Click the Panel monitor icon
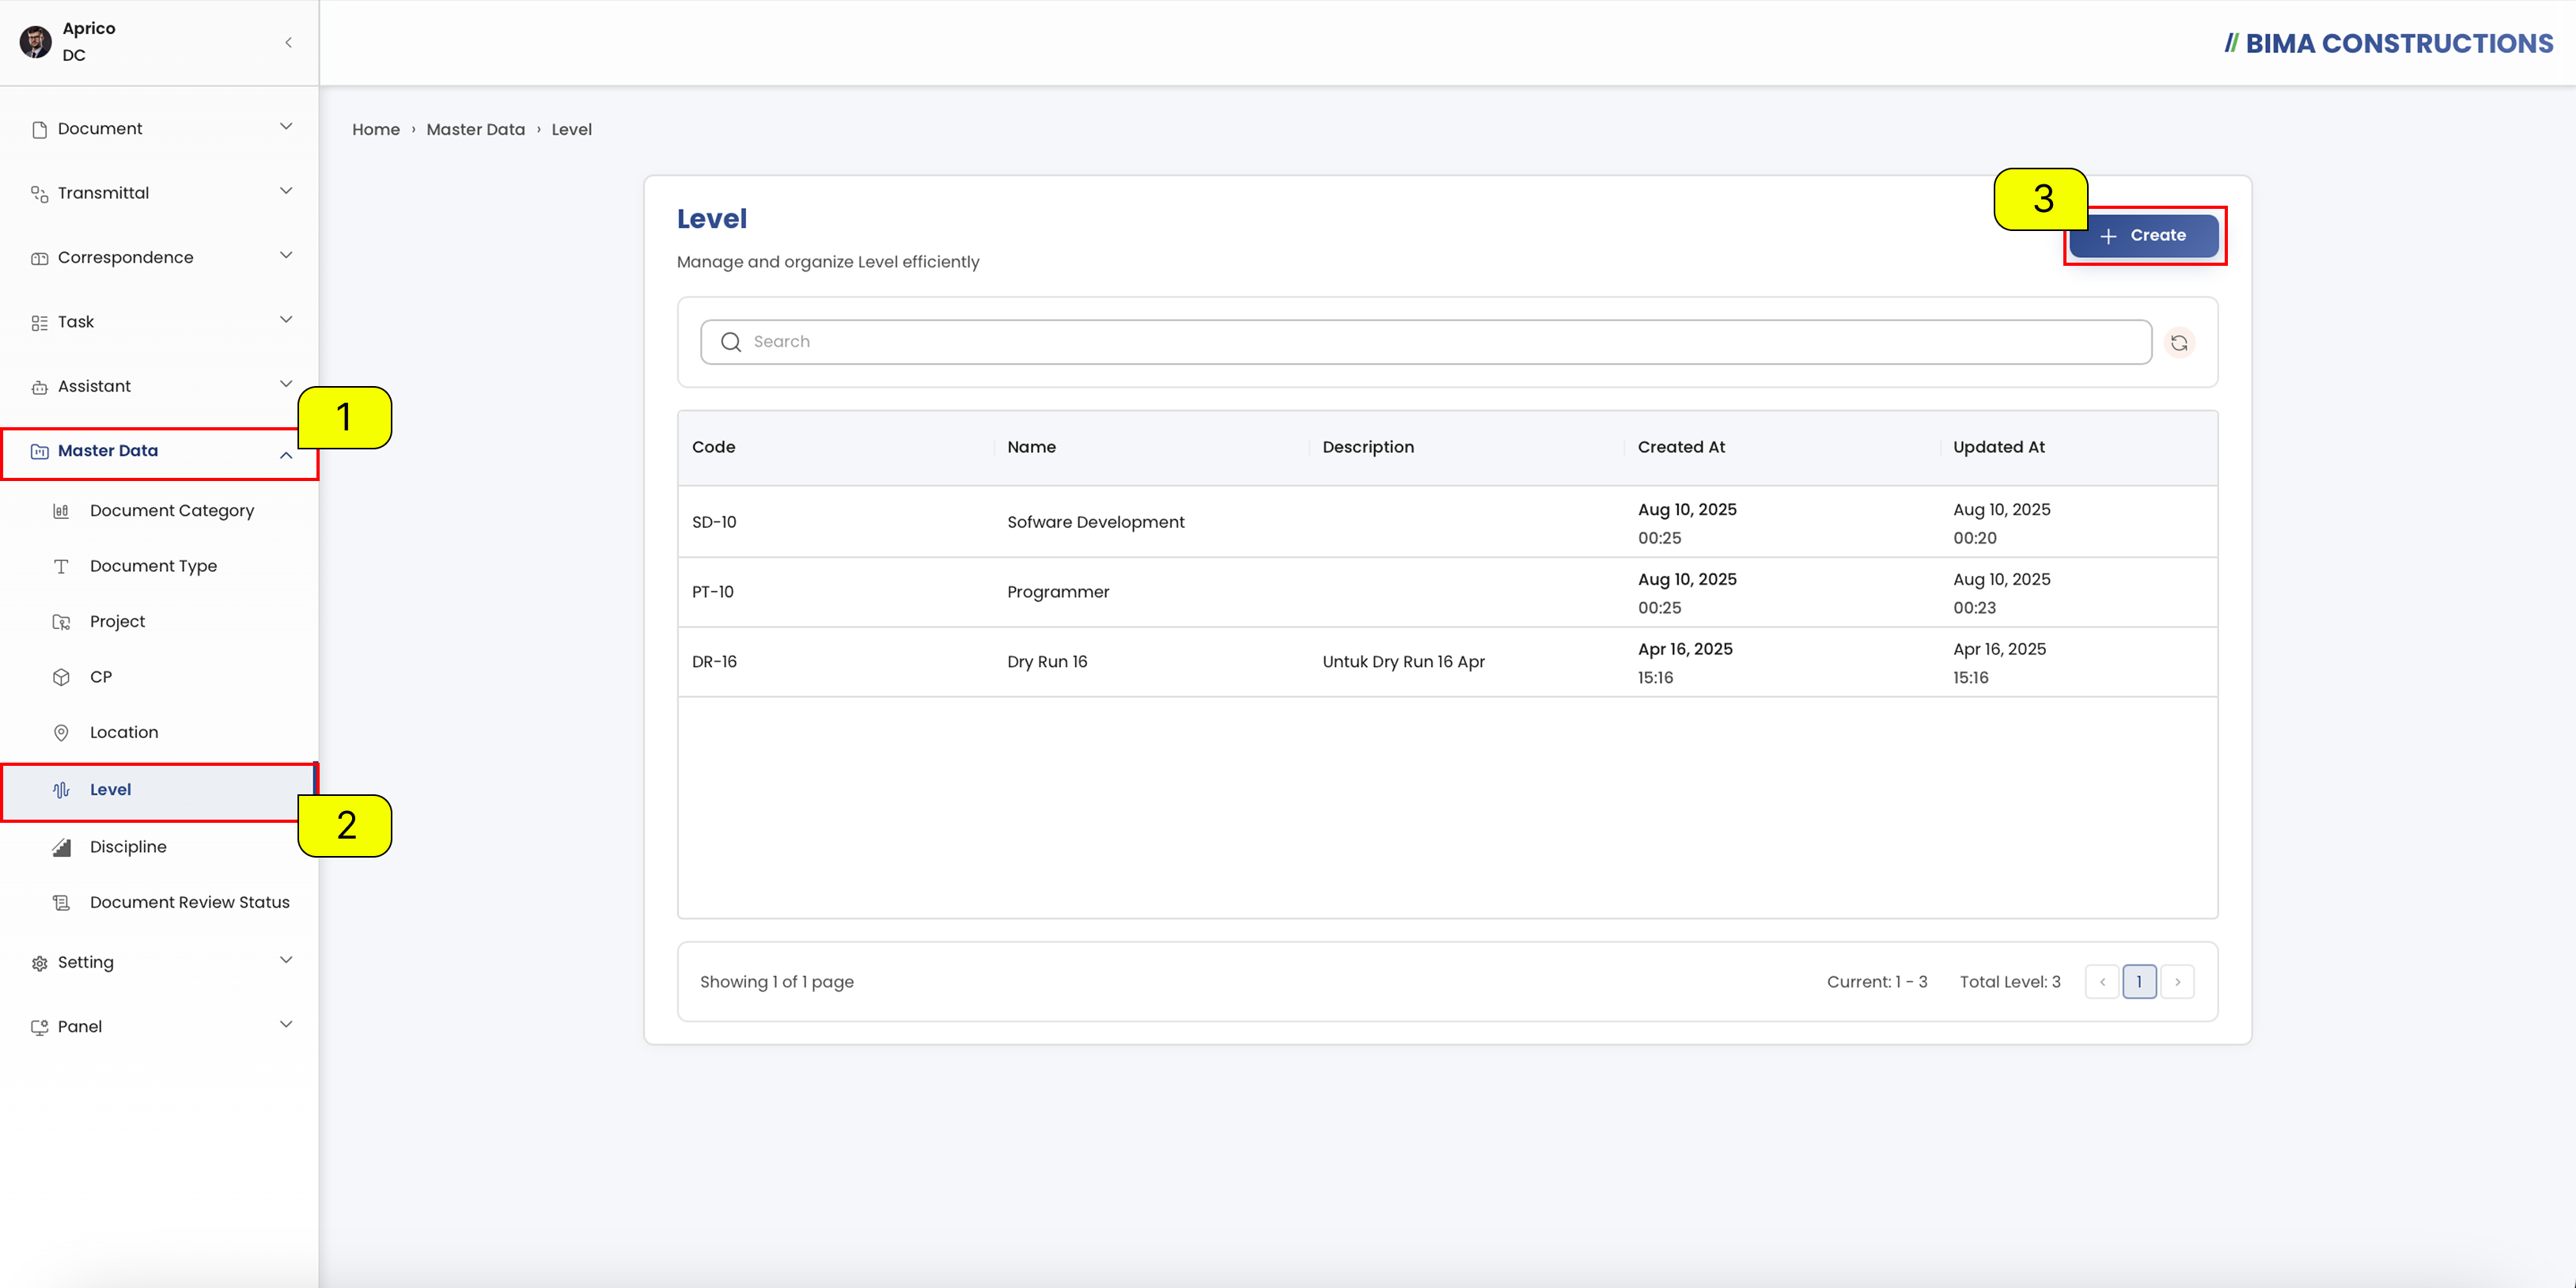This screenshot has width=2576, height=1288. [40, 1027]
